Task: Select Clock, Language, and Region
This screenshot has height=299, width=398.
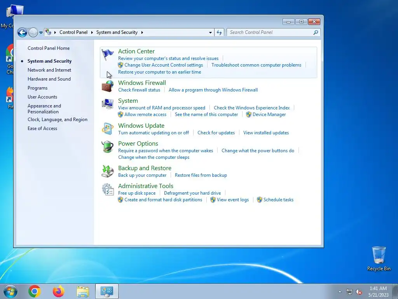Action: click(x=58, y=120)
